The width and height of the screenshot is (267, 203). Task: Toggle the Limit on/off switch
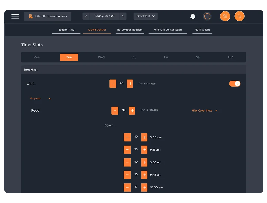[235, 84]
